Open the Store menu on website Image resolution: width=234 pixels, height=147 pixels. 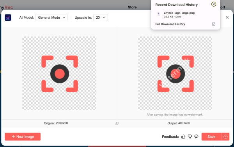[x=132, y=7]
